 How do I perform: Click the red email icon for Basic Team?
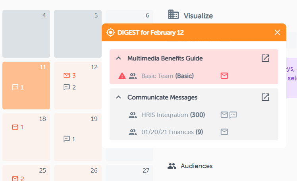(224, 76)
